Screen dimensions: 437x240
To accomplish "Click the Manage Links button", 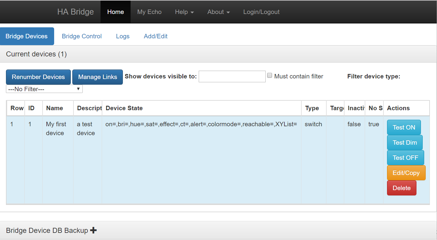I will (98, 77).
